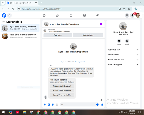Click Myra's chat header name
Screen dimensions: 144x115
point(65,24)
